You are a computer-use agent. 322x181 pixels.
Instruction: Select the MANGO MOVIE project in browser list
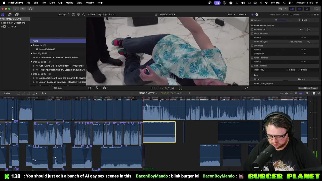click(47, 49)
